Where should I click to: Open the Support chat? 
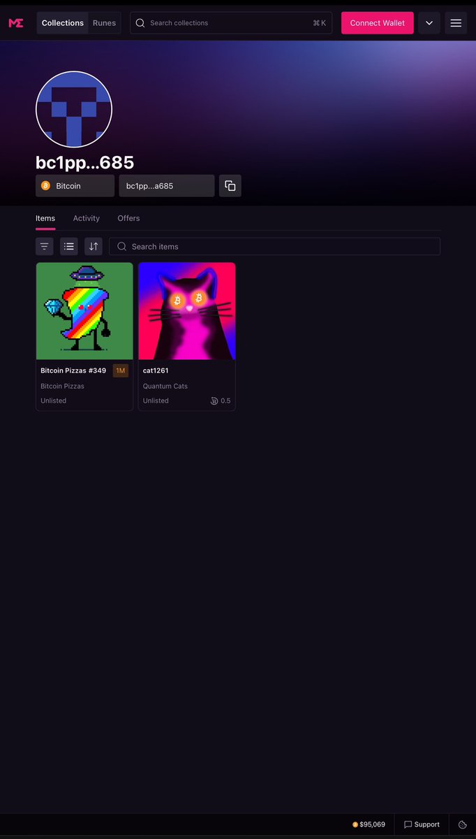coord(422,824)
